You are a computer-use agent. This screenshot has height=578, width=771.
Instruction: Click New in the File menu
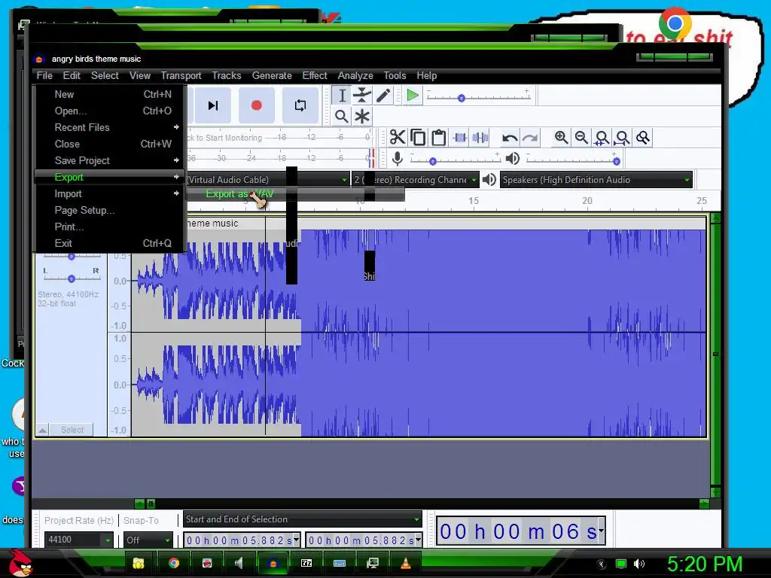(110, 94)
